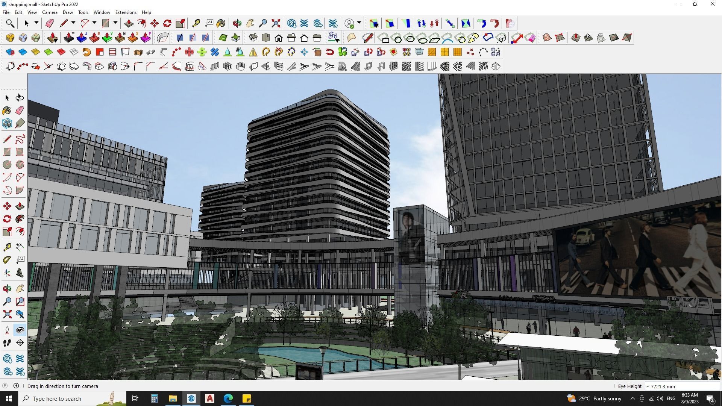Open the Camera menu
The image size is (722, 406).
click(50, 12)
